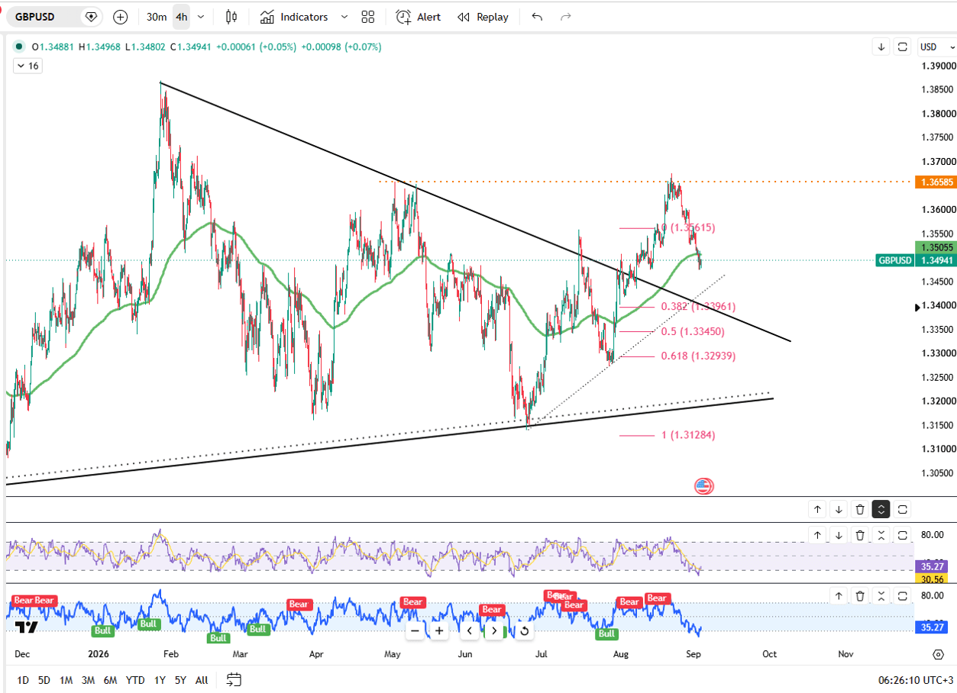Click the undo arrow icon
Image resolution: width=957 pixels, height=693 pixels.
[537, 17]
